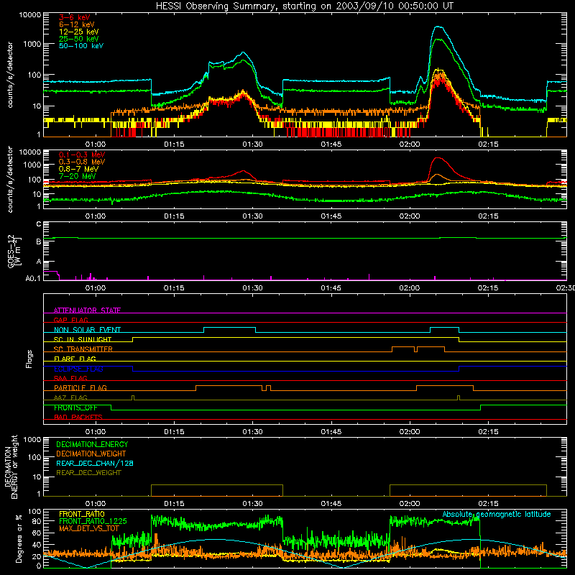Click the Degrees or % axis label

coord(19,538)
